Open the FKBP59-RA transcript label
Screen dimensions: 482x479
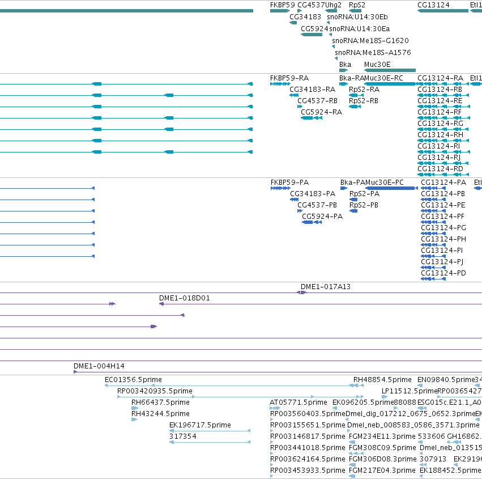coord(289,78)
